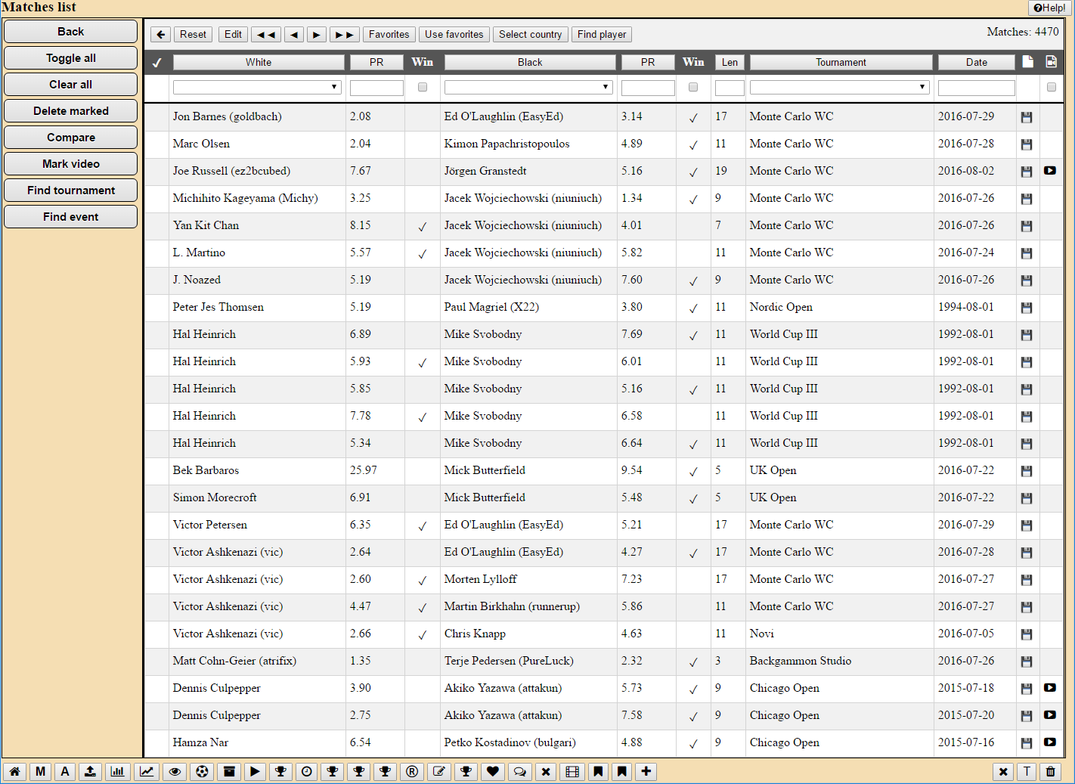This screenshot has width=1075, height=784.
Task: Click the home icon in bottom toolbar
Action: pyautogui.click(x=14, y=771)
